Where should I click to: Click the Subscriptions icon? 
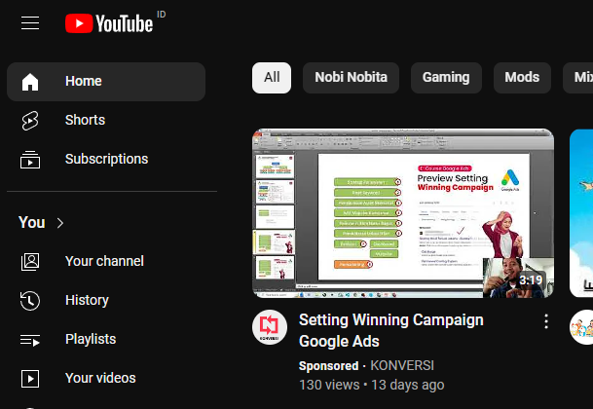[30, 160]
